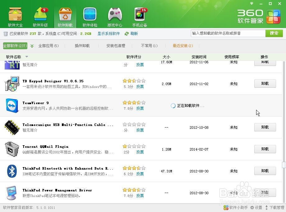Open the title bar dropdown menu arrow
Screen dimensions: 286x212
[252, 3]
